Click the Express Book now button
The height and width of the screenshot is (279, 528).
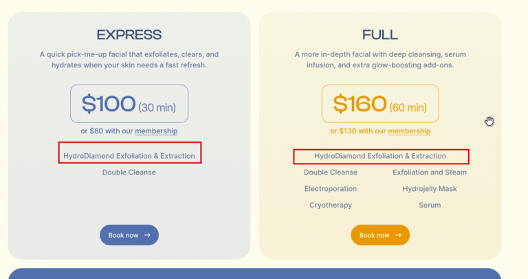[129, 235]
